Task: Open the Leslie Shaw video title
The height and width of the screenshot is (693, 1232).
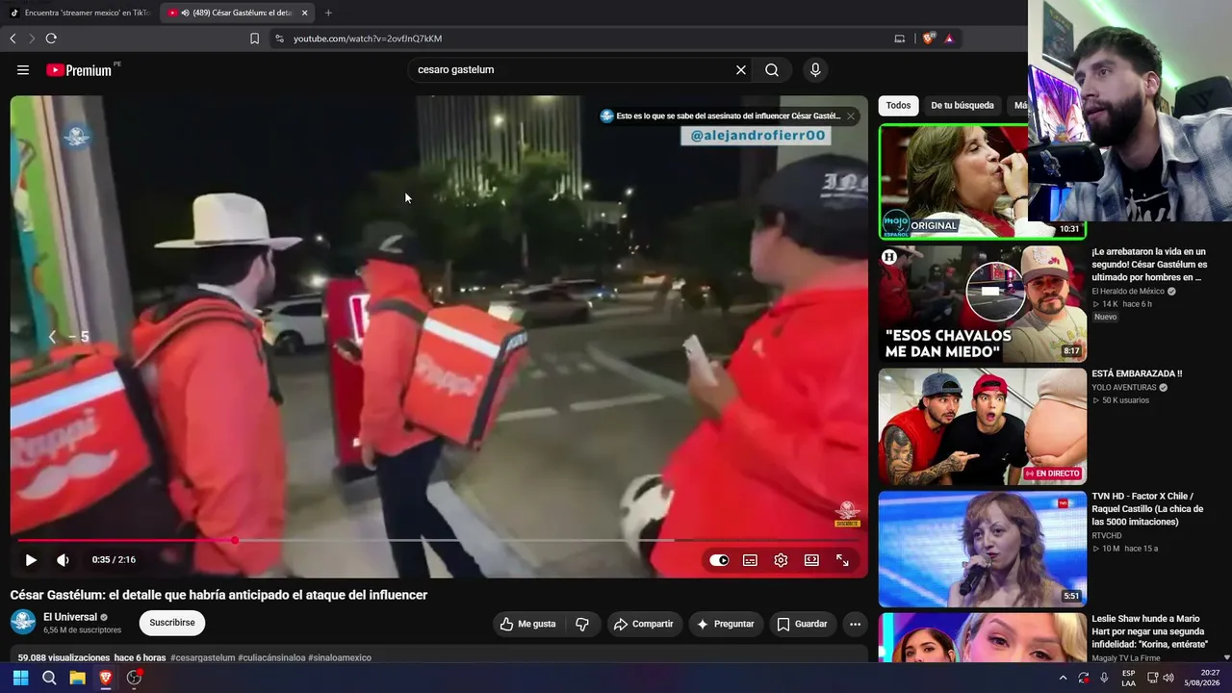Action: (1149, 631)
